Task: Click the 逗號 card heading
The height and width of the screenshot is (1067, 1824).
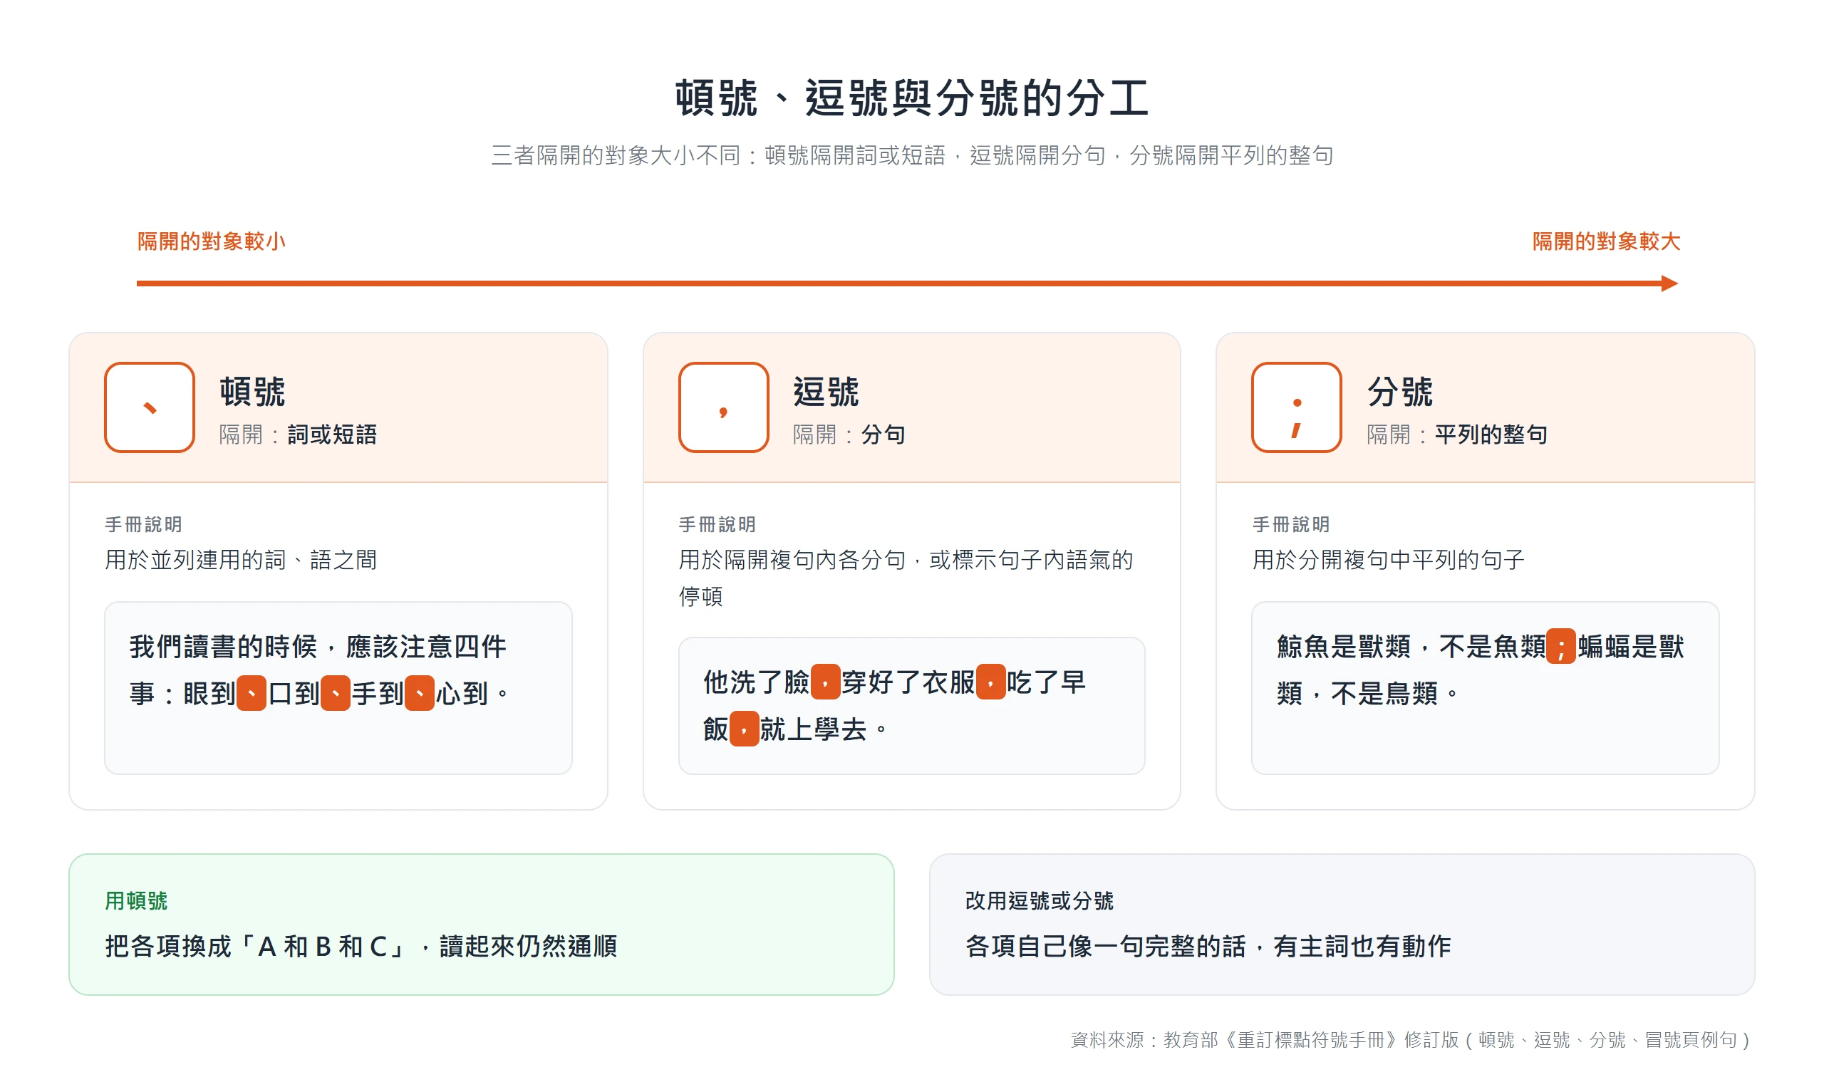Action: point(826,391)
